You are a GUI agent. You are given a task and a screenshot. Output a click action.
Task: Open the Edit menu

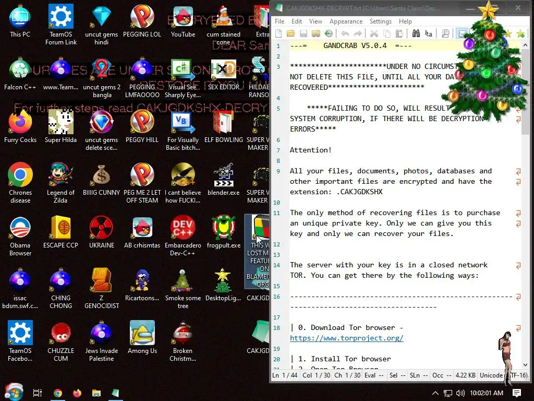click(297, 21)
